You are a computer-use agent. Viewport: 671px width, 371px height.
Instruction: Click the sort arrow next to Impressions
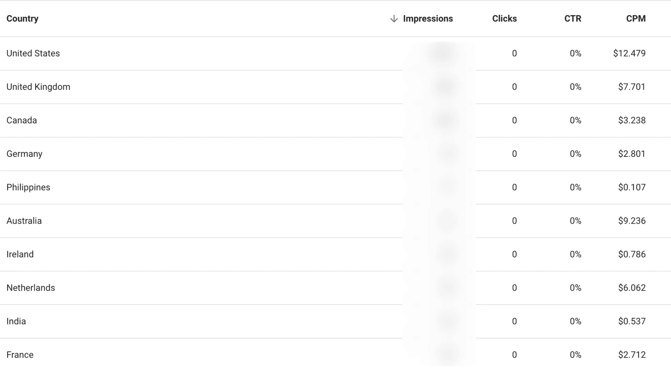[394, 19]
